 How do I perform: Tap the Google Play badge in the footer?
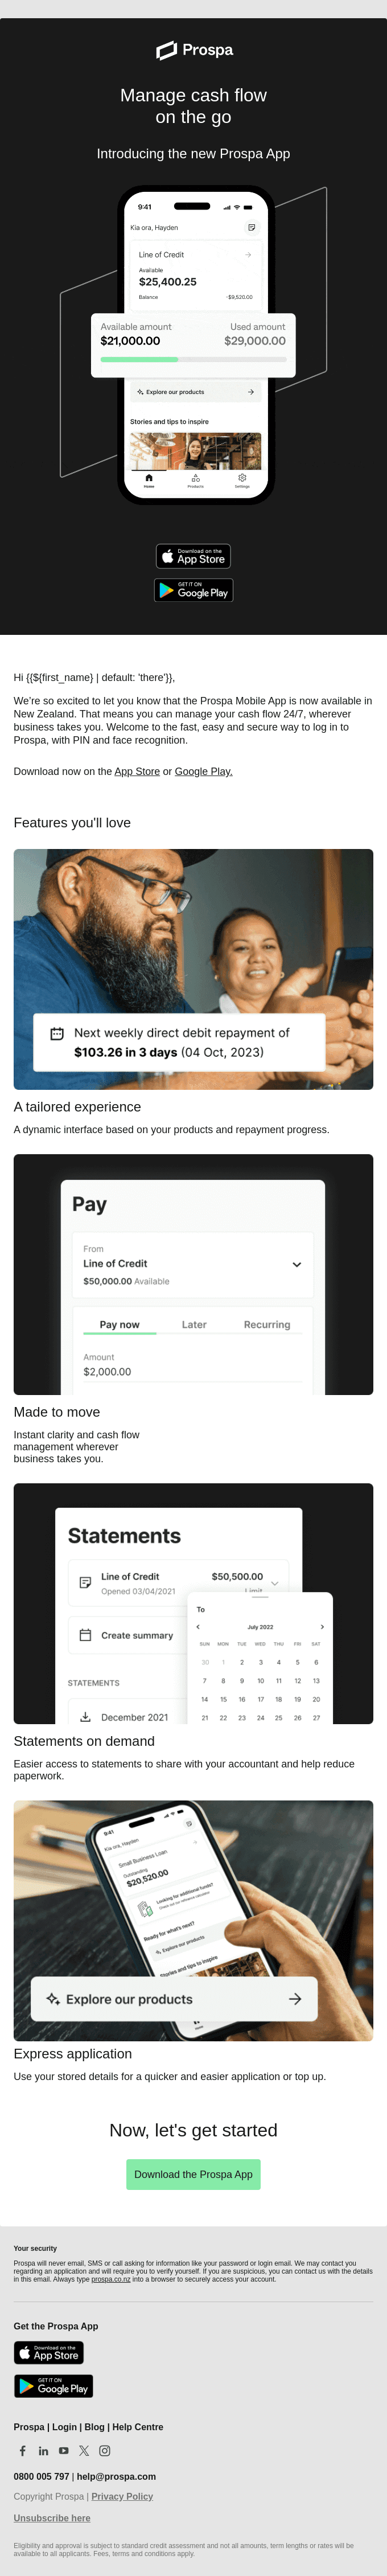coord(53,2386)
